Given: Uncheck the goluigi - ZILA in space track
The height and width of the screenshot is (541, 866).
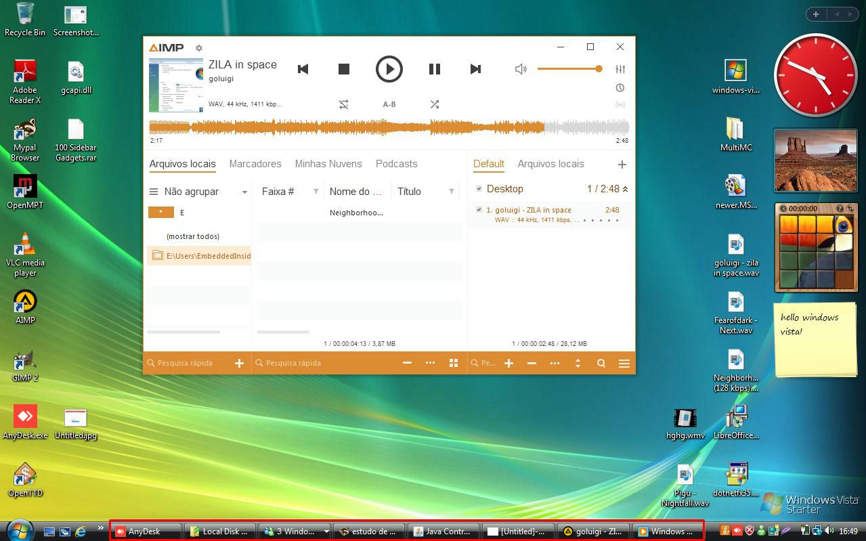Looking at the screenshot, I should (479, 210).
